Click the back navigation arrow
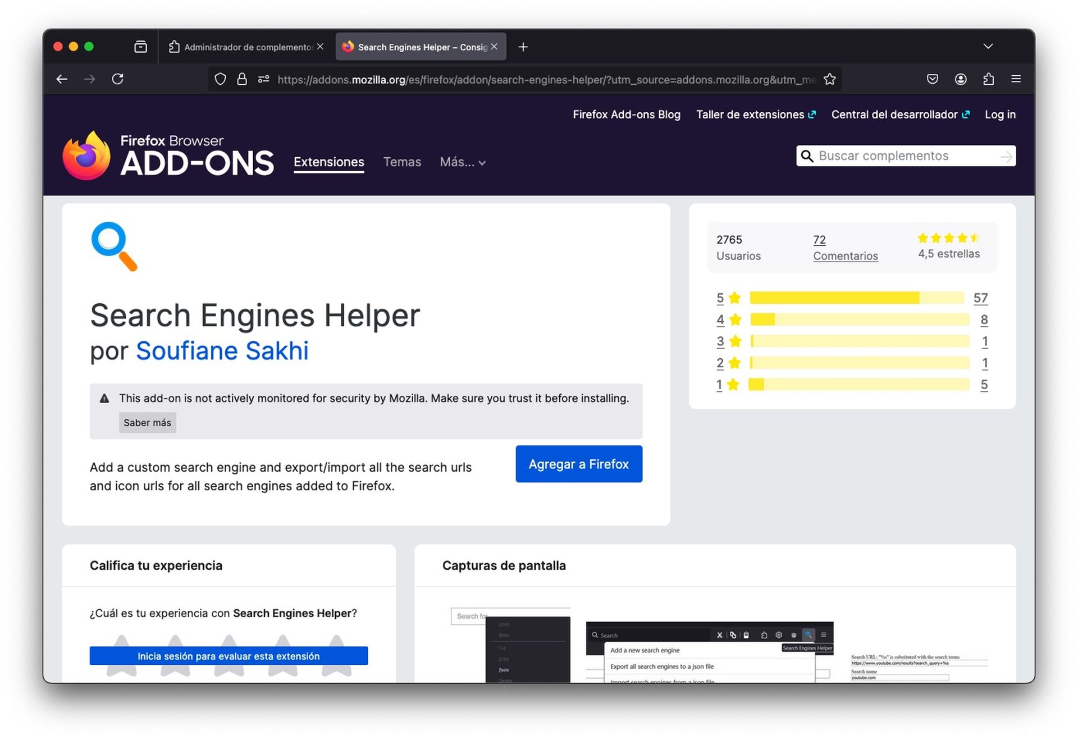The image size is (1078, 740). pyautogui.click(x=62, y=79)
